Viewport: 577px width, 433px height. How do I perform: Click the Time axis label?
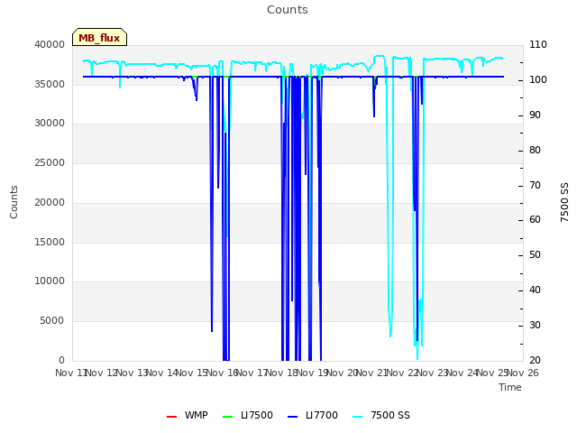510,387
